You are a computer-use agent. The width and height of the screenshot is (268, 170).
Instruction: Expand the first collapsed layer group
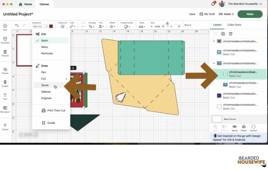(214, 41)
